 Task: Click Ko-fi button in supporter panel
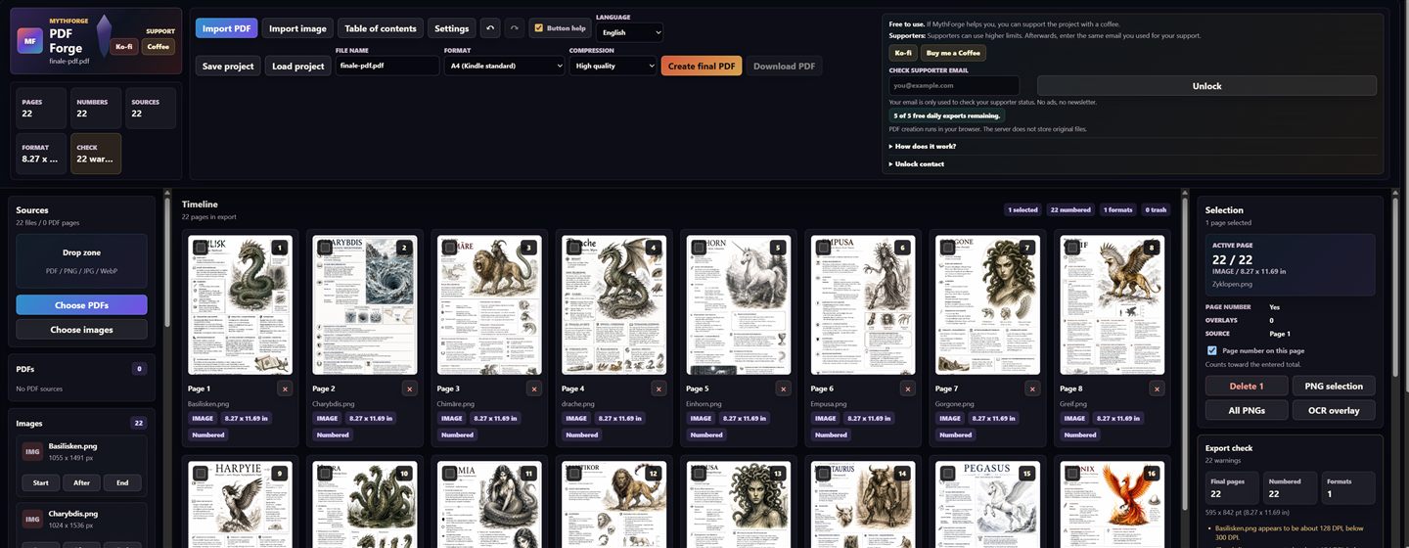point(903,53)
